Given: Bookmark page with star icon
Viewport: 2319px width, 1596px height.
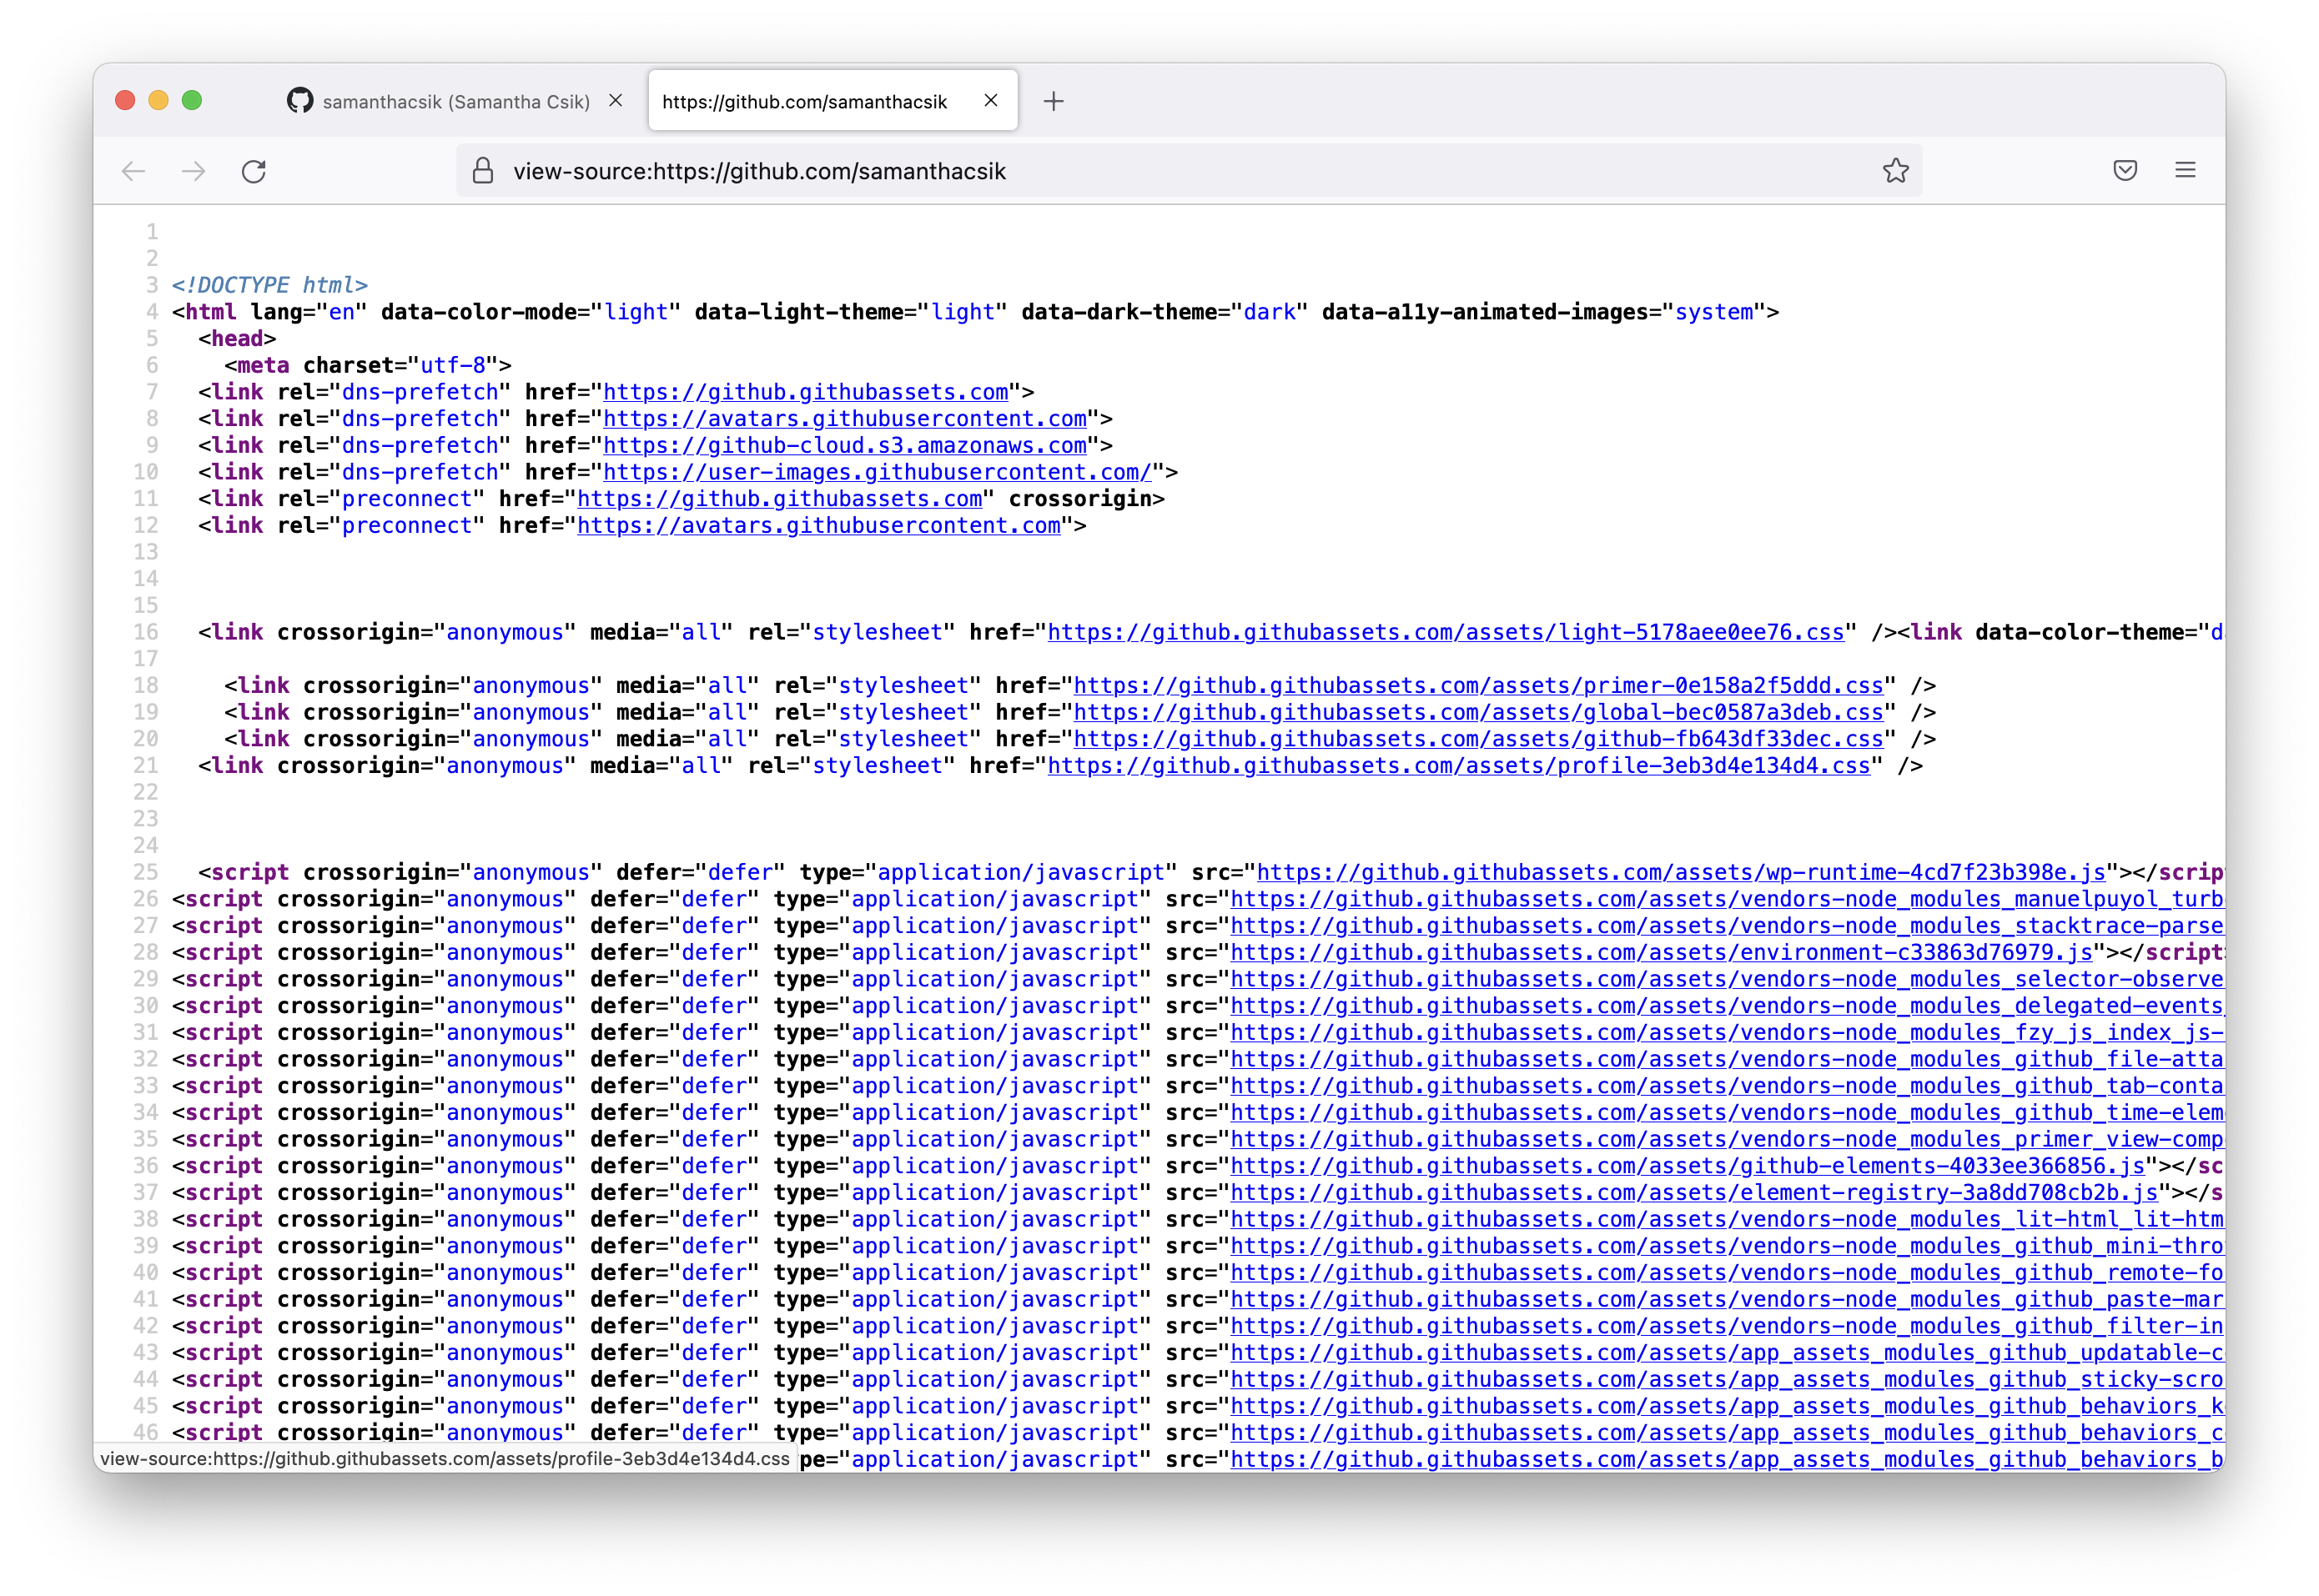Looking at the screenshot, I should coord(1894,171).
